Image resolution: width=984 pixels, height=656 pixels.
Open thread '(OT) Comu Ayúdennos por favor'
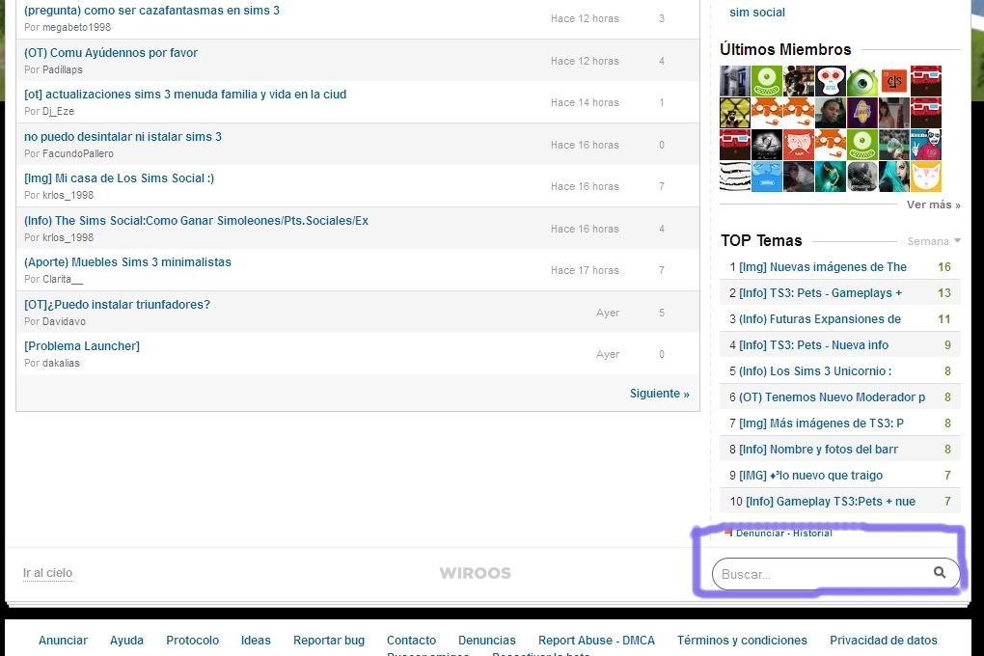[111, 53]
